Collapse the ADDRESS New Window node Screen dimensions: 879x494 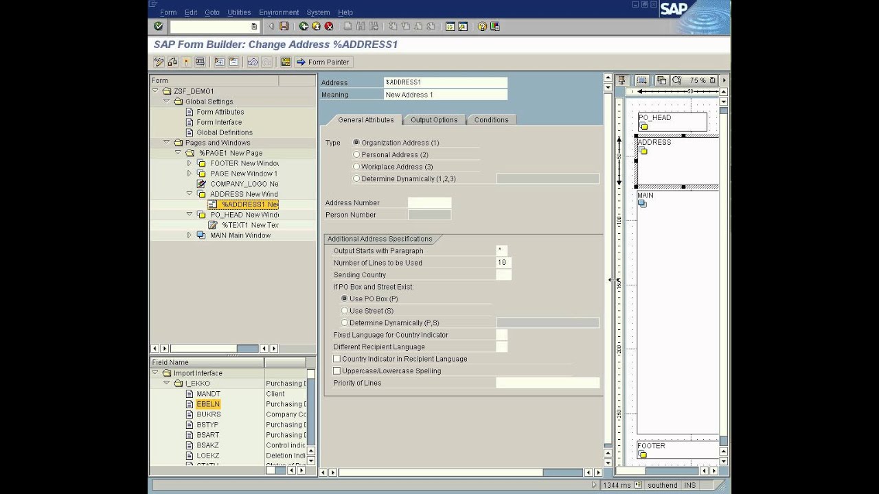pos(190,193)
